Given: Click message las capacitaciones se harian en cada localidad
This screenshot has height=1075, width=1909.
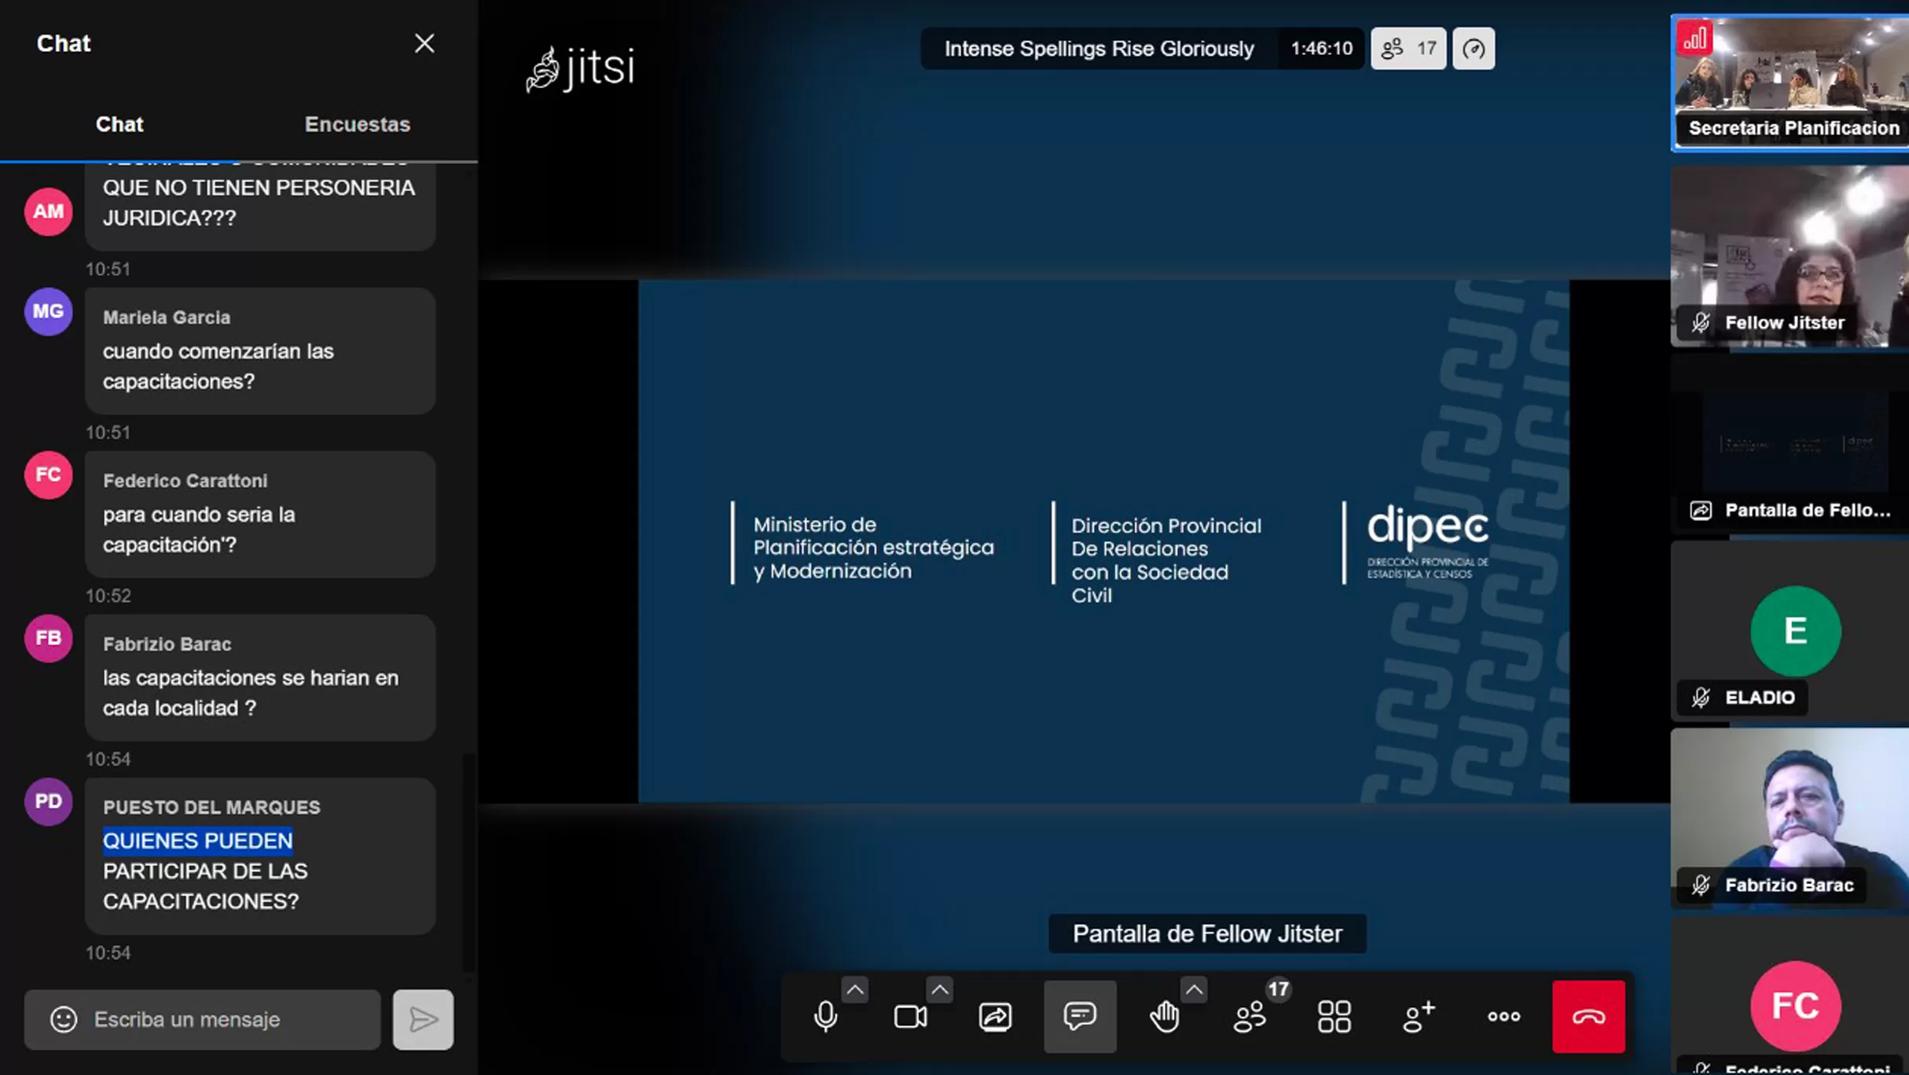Looking at the screenshot, I should coord(250,693).
